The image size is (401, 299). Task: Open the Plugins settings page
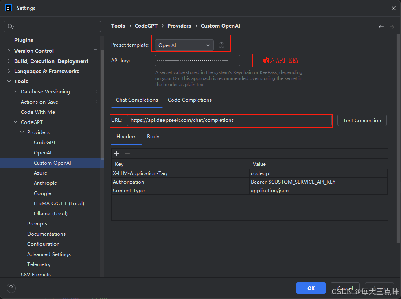point(24,40)
